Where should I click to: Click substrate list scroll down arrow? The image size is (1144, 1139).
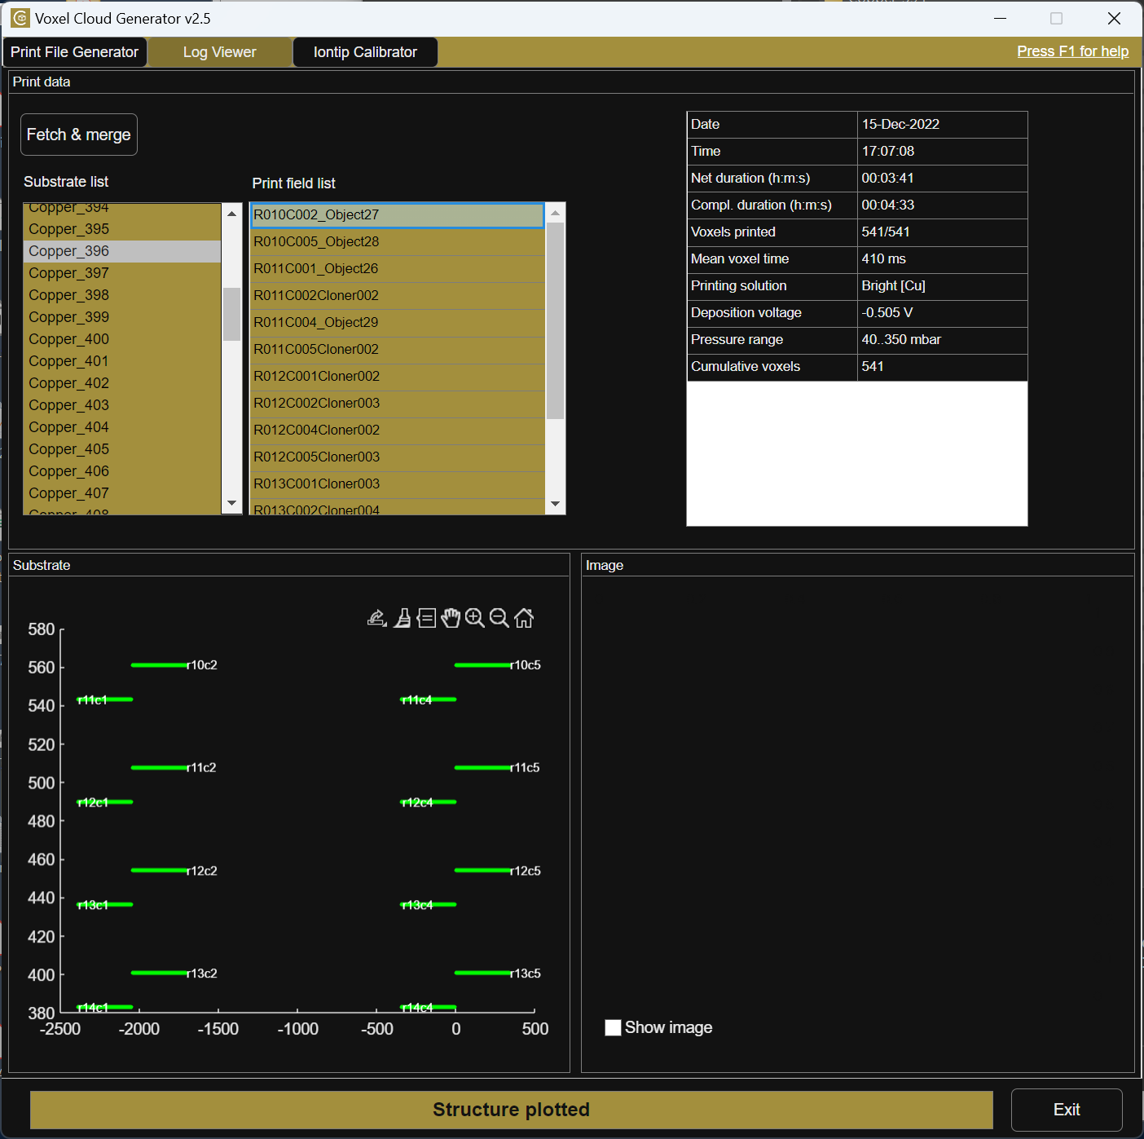coord(232,503)
